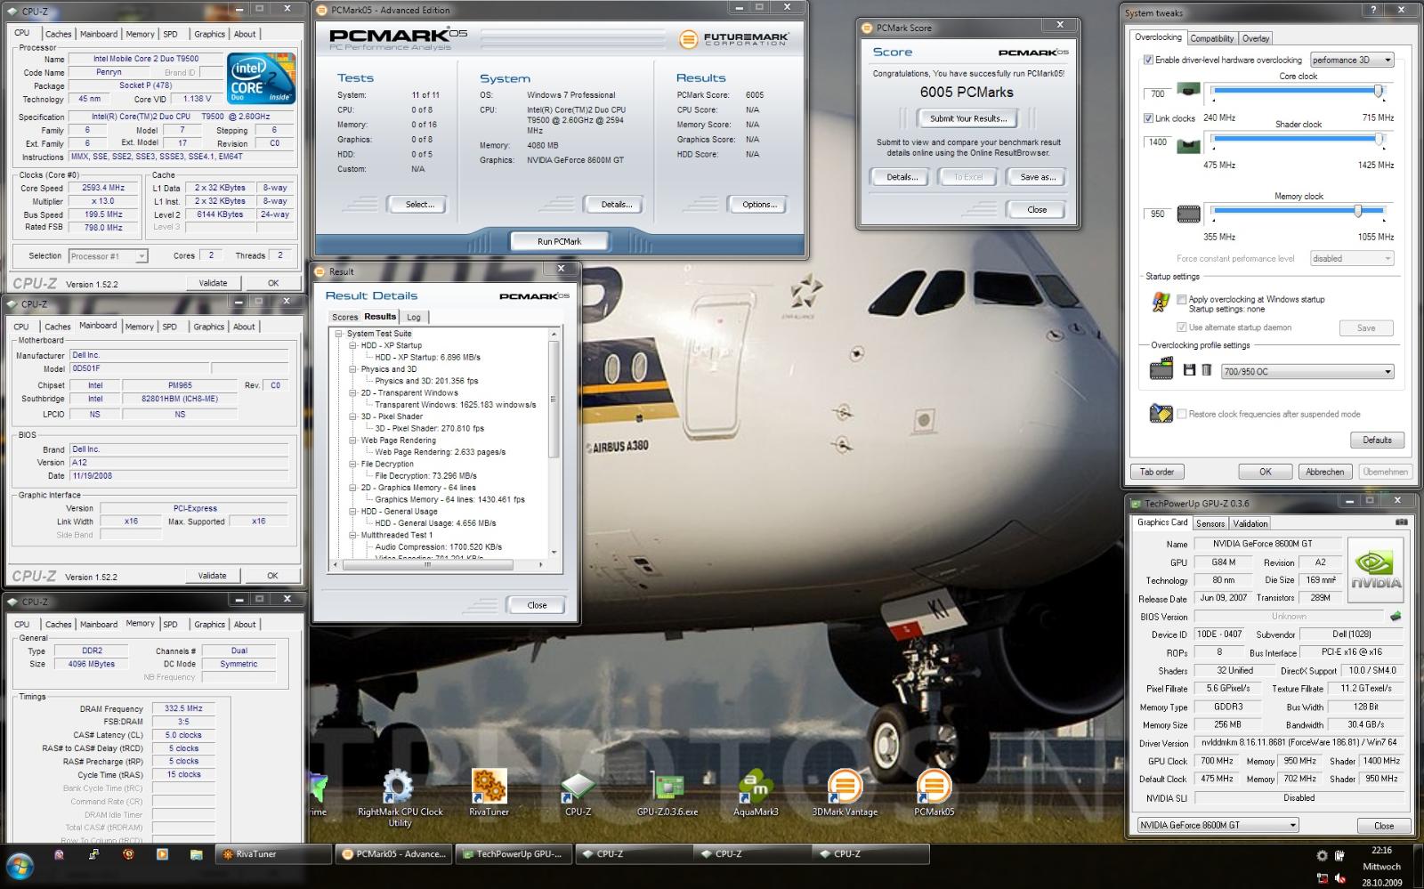1424x889 pixels.
Task: Open the GPU-Z graphics card selection dropdown
Action: [x=1218, y=825]
